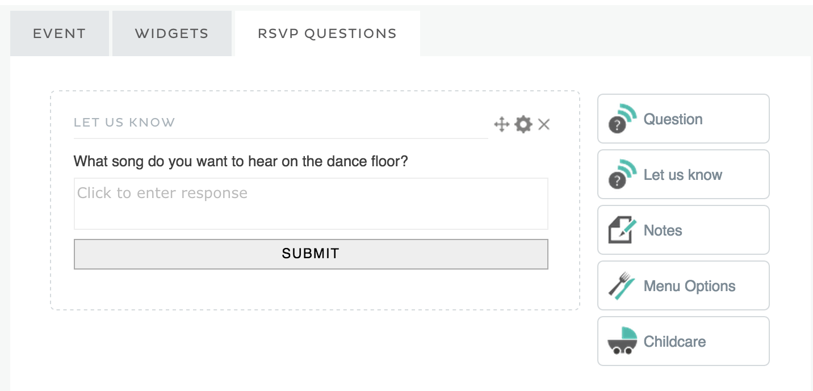Click the Menu Options fork-and-knife icon
This screenshot has width=813, height=391.
tap(622, 285)
